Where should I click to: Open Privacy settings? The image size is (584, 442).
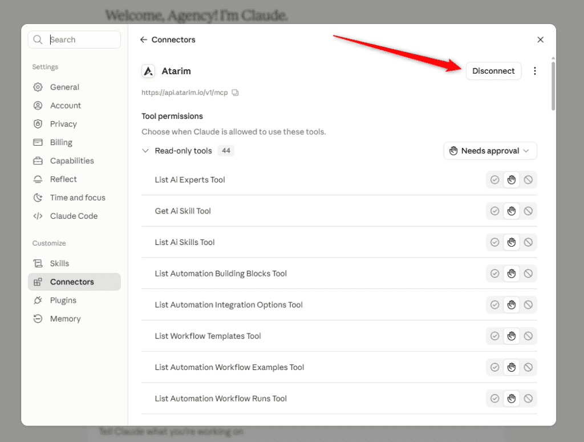74,124
